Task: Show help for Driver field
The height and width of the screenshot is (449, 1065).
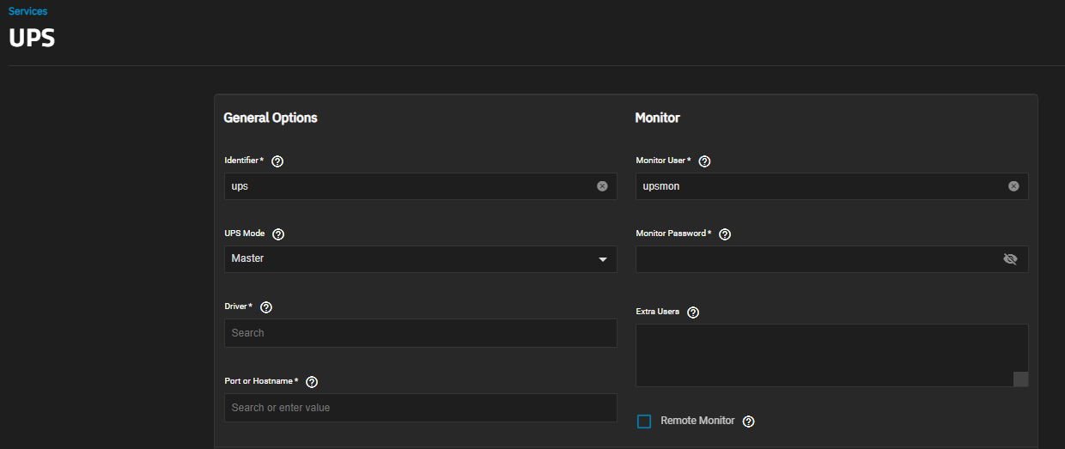Action: [x=266, y=307]
